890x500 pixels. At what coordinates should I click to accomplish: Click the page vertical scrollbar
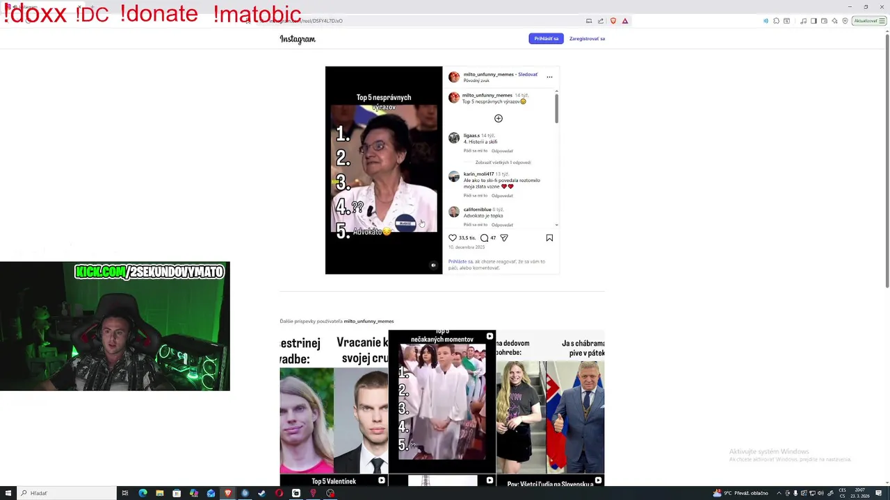[x=887, y=160]
